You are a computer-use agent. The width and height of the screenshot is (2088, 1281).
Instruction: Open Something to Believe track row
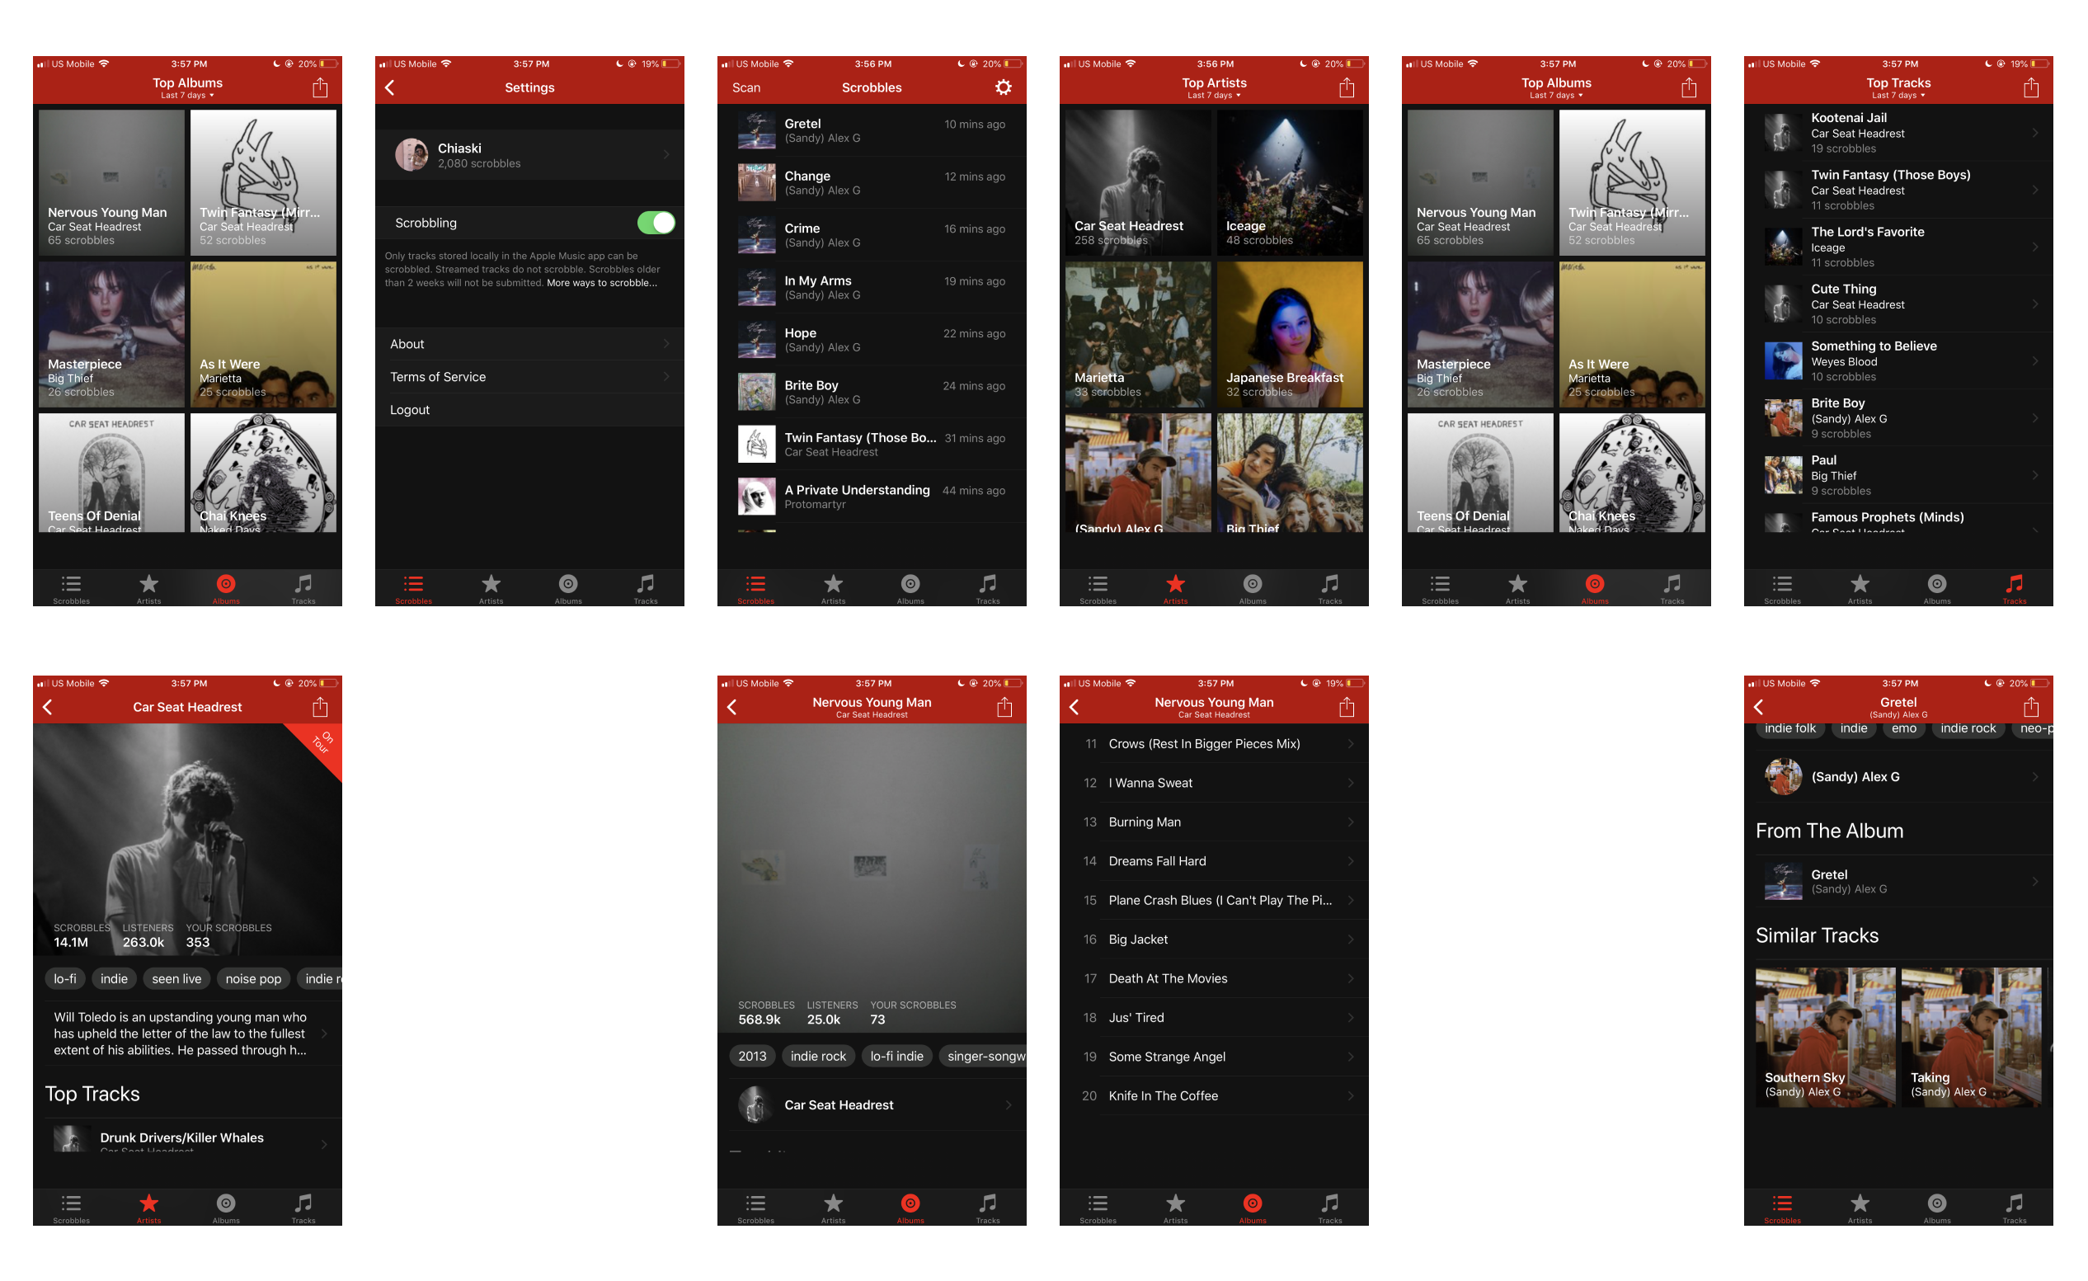1898,360
